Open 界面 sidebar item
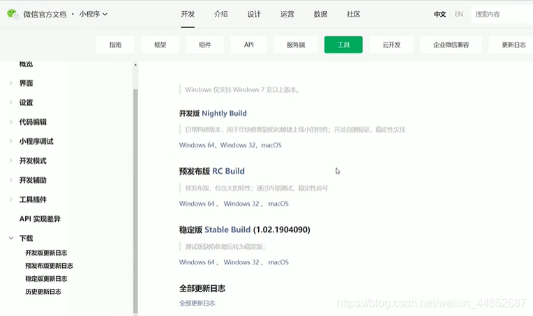The image size is (533, 316). [27, 83]
